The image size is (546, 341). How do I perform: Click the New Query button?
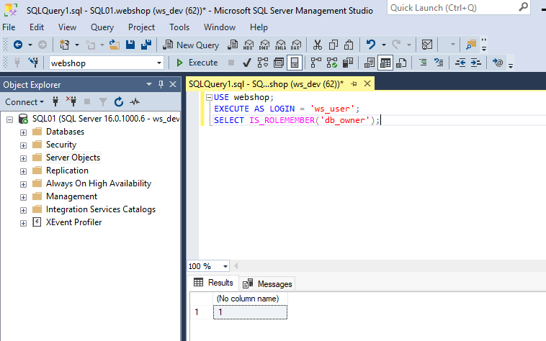191,45
